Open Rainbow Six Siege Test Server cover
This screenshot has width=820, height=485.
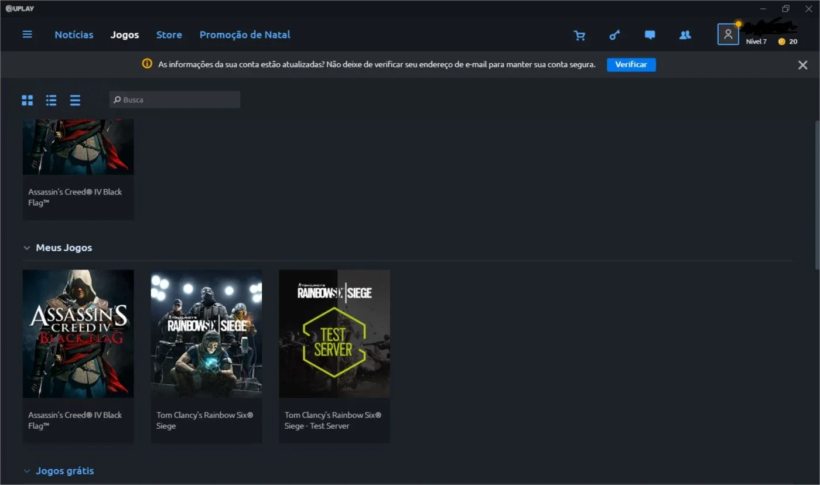click(x=334, y=334)
